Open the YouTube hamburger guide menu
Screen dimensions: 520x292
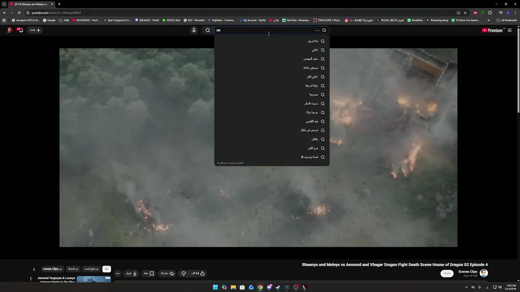(509, 30)
